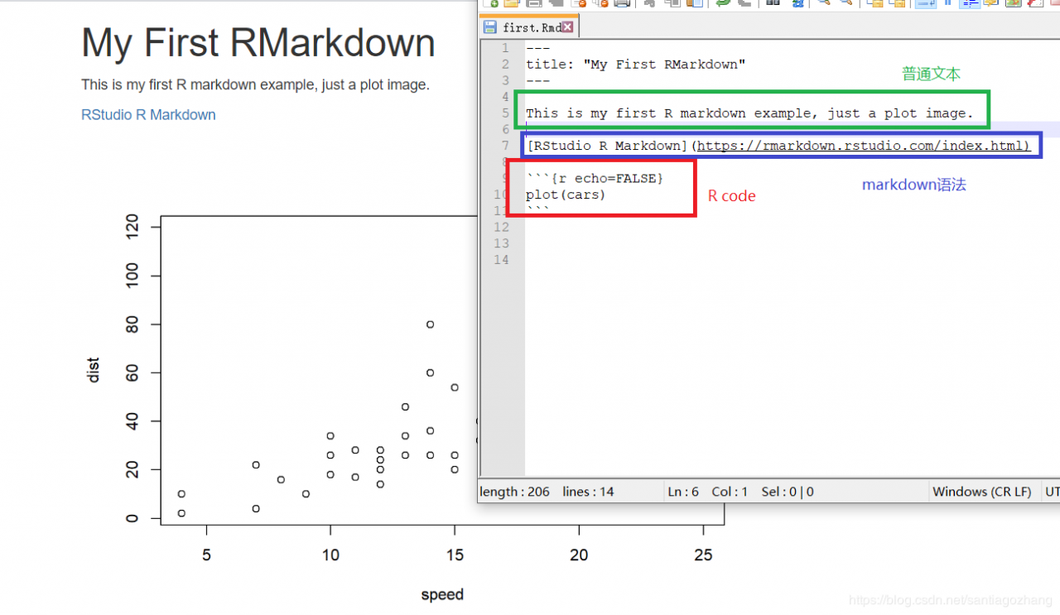Click the 'length : 206' status bar entry
The width and height of the screenshot is (1060, 615).
514,492
